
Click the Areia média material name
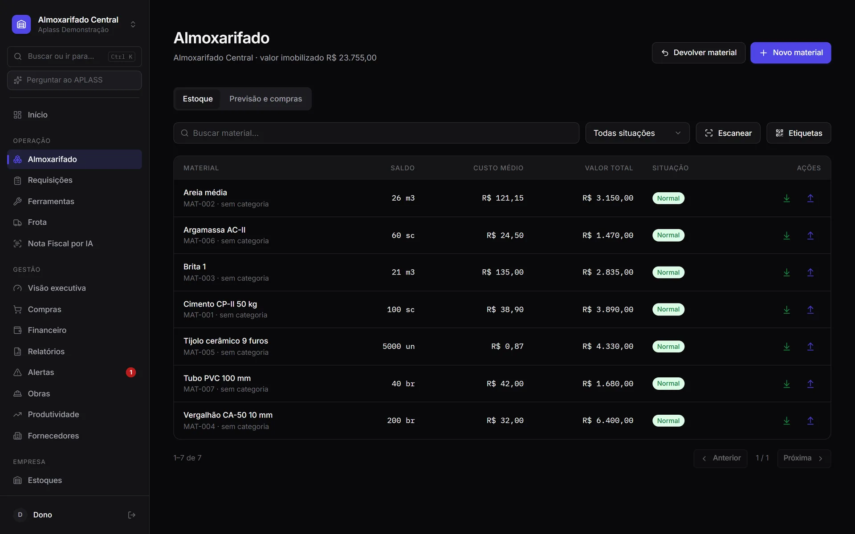pyautogui.click(x=205, y=193)
